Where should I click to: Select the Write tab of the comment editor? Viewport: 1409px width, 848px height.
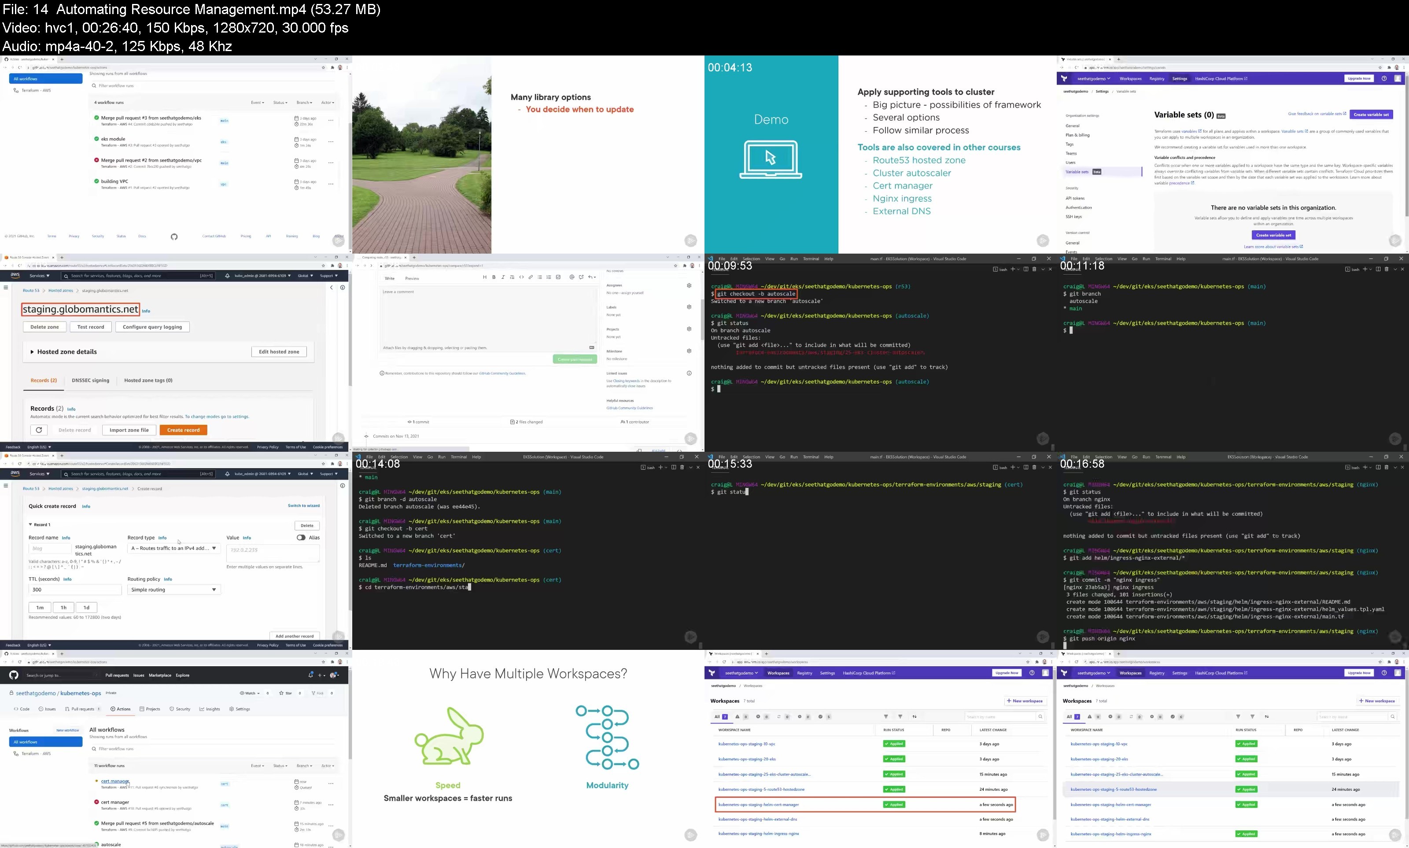390,278
